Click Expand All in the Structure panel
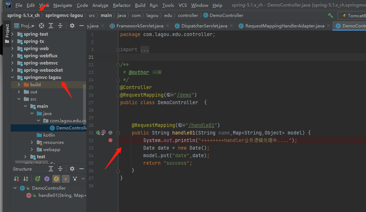Image resolution: width=366 pixels, height=212 pixels. point(51,169)
